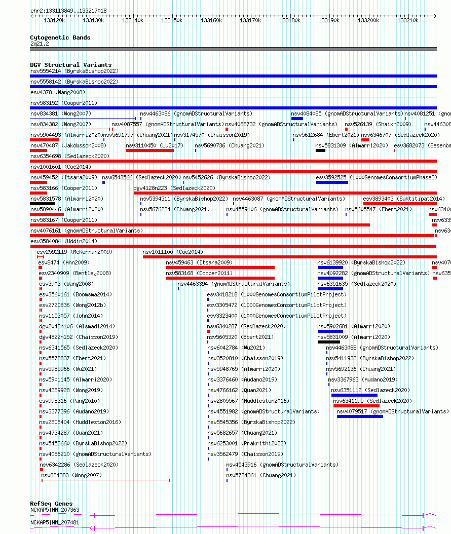451x534 pixels.
Task: Select variant esv998316 (Pang2010)
Action: click(69, 401)
